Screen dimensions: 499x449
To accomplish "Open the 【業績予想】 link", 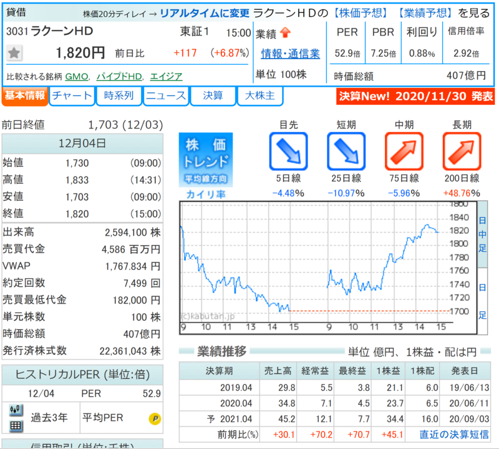I will 425,13.
